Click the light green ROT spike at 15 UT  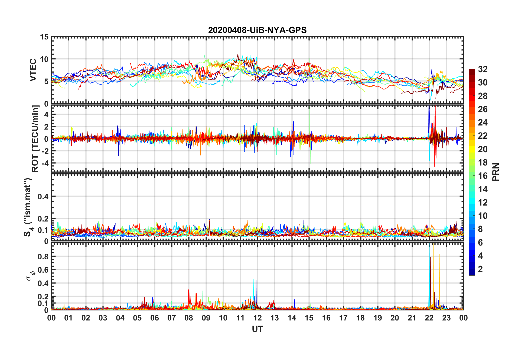(310, 135)
